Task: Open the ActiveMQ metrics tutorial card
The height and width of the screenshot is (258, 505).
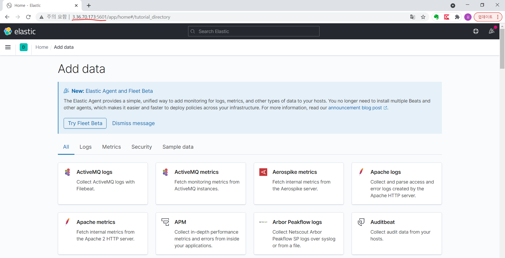Action: tap(201, 184)
